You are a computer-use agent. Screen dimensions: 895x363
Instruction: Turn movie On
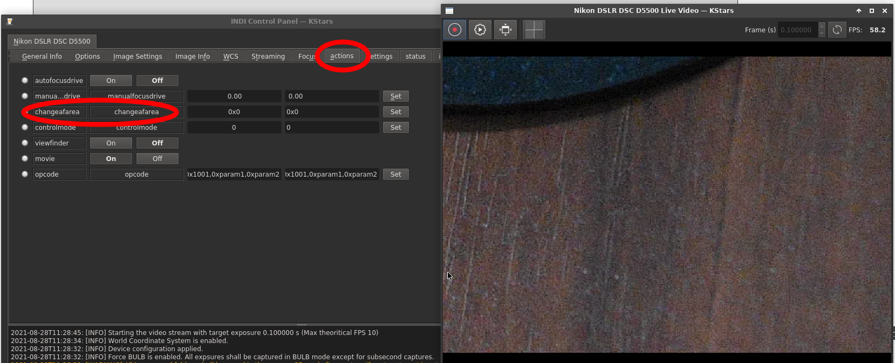[111, 159]
